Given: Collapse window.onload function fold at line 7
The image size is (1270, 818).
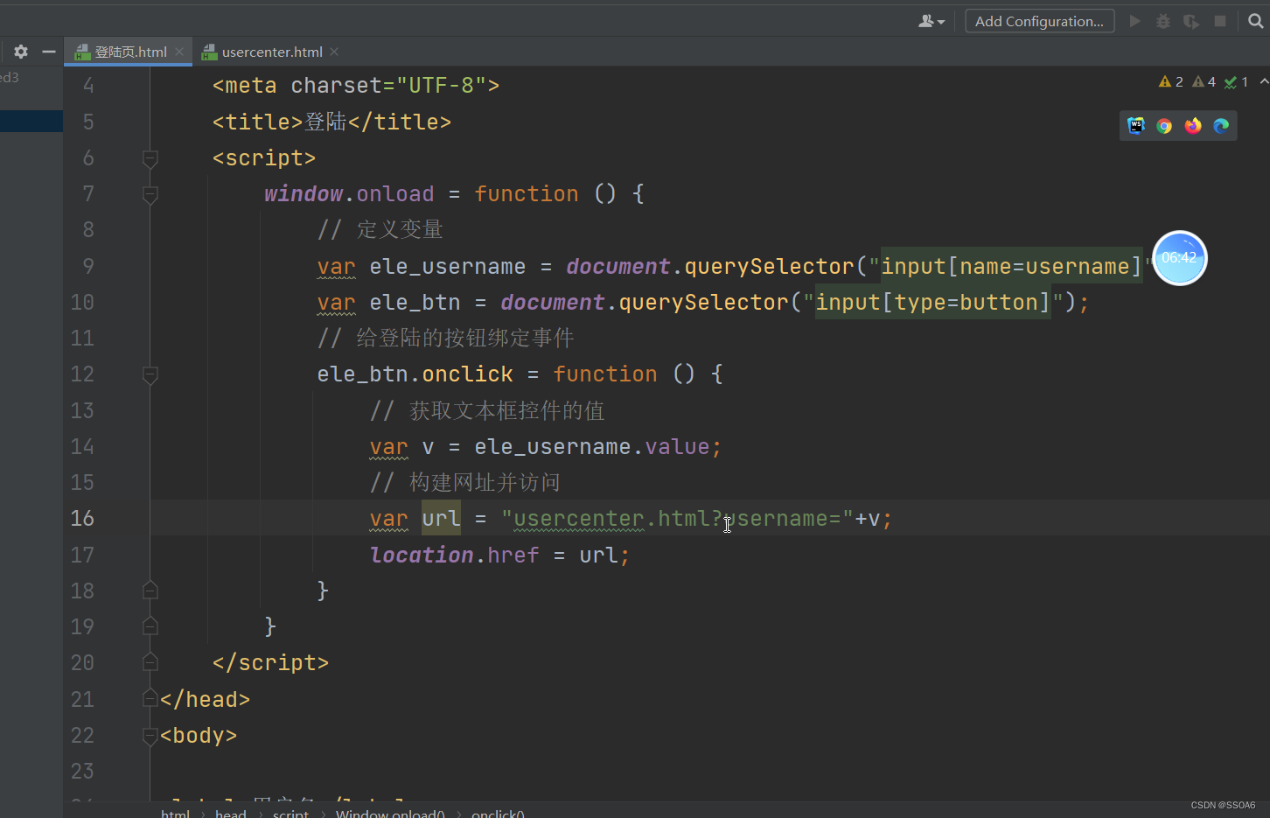Looking at the screenshot, I should [150, 194].
